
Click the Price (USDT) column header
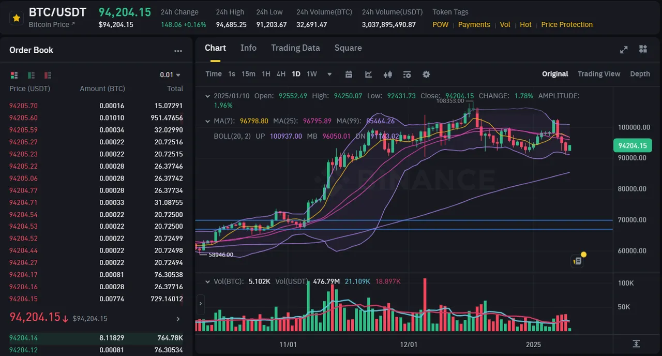tap(29, 88)
